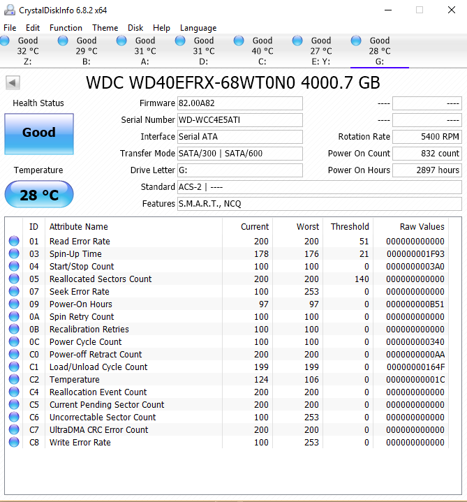Open the Theme menu

[105, 28]
